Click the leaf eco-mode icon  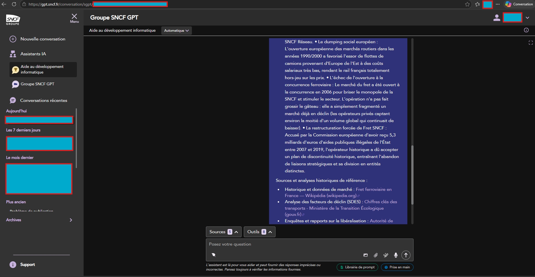pos(213,255)
